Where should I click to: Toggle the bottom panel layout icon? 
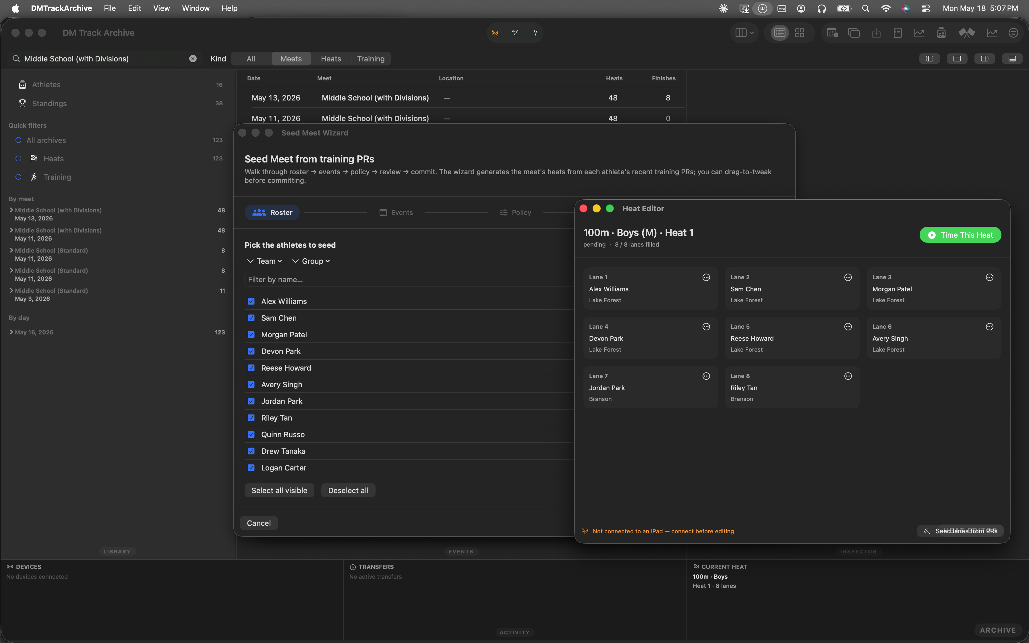point(1012,59)
